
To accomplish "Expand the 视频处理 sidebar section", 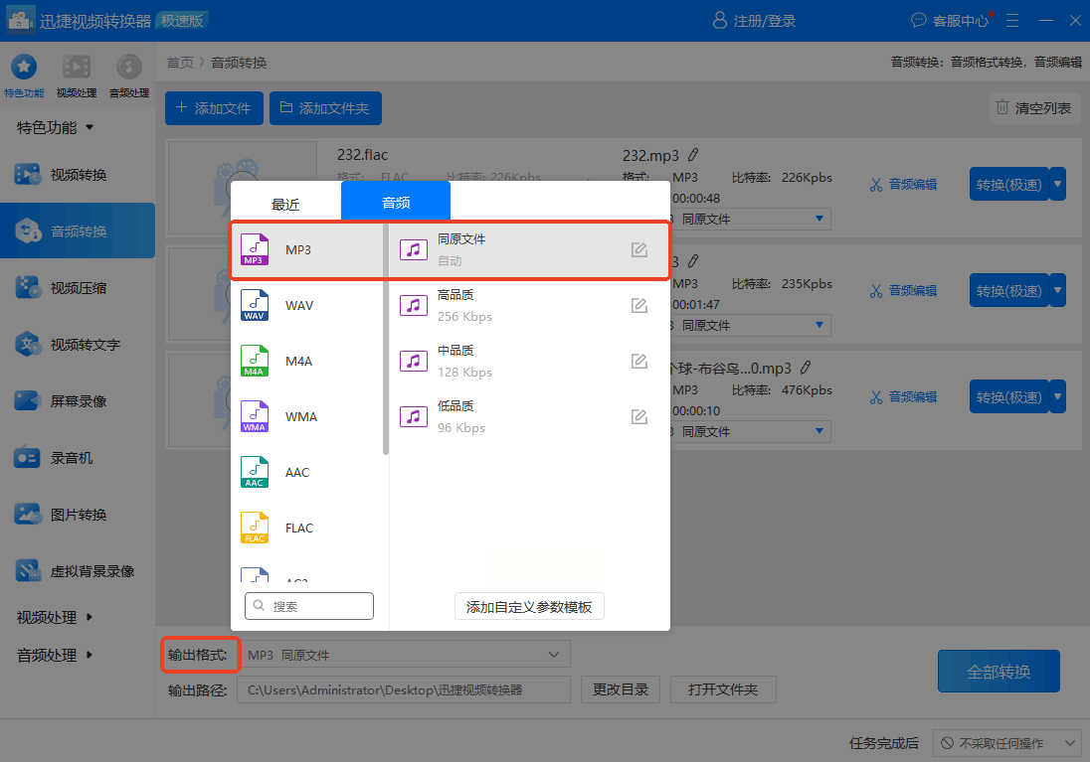I will pyautogui.click(x=55, y=617).
